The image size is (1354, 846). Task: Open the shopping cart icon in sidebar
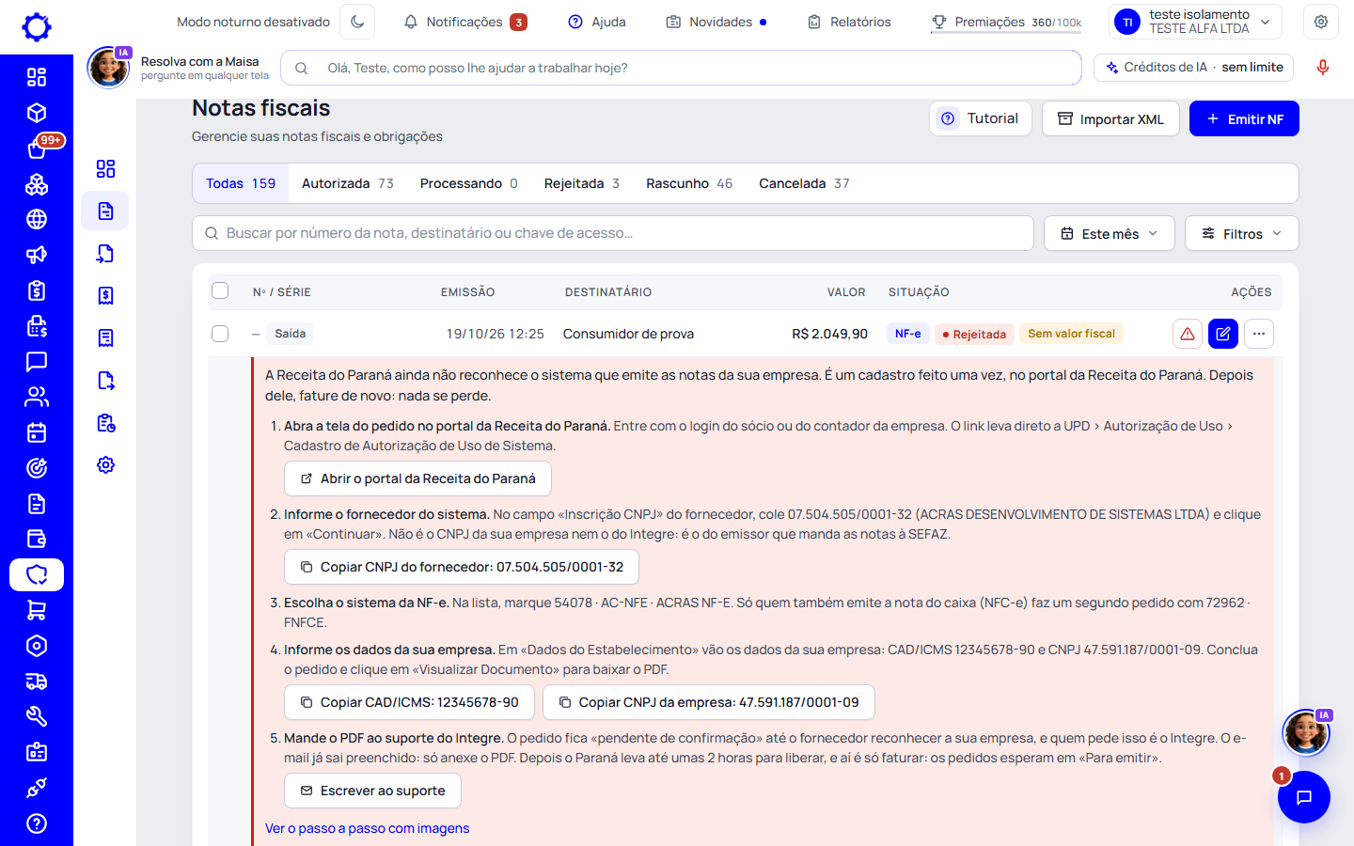click(37, 610)
